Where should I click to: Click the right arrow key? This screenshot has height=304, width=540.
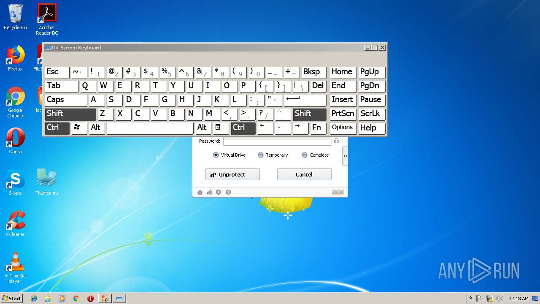pos(300,128)
